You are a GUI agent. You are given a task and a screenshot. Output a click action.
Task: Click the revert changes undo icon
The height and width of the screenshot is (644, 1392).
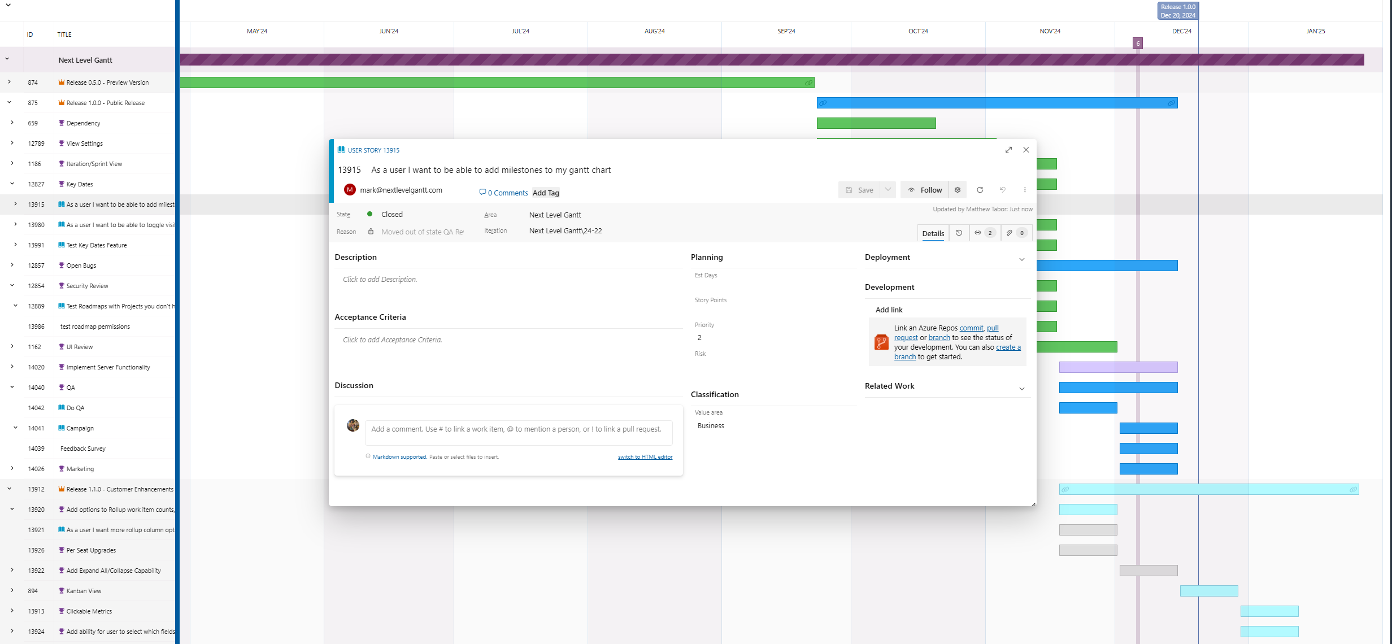[1002, 190]
